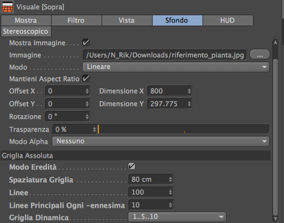Disable the Mantieni Aspect Ratio checkbox
Image resolution: width=284 pixels, height=223 pixels.
(x=86, y=79)
